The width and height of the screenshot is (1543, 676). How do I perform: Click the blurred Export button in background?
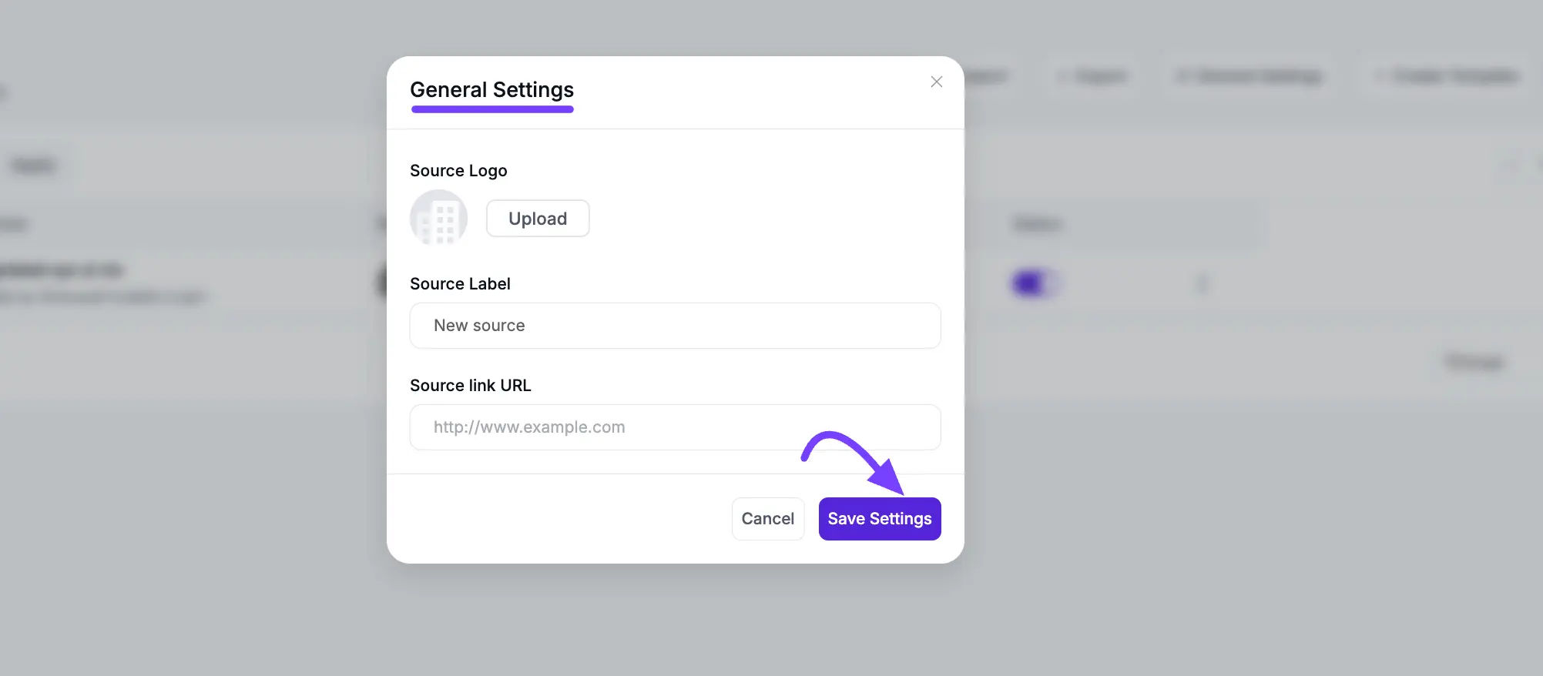tap(1095, 76)
